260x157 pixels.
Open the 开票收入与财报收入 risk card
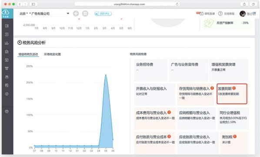coord(154,94)
